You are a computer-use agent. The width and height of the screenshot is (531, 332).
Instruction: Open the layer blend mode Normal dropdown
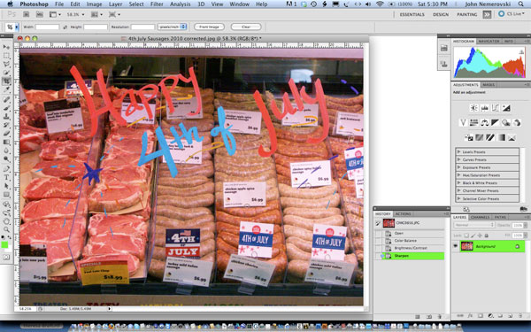click(474, 225)
